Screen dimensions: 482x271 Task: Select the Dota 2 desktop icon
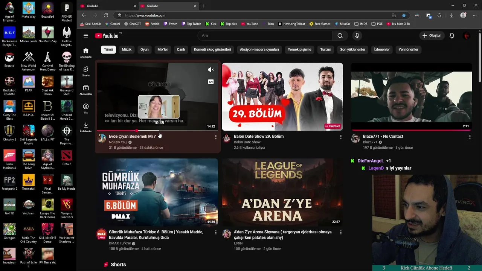pyautogui.click(x=67, y=157)
